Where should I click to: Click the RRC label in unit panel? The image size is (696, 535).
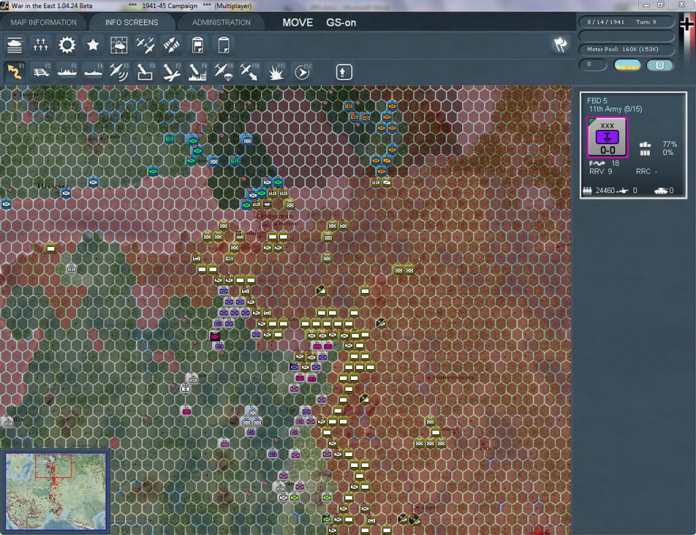point(643,171)
